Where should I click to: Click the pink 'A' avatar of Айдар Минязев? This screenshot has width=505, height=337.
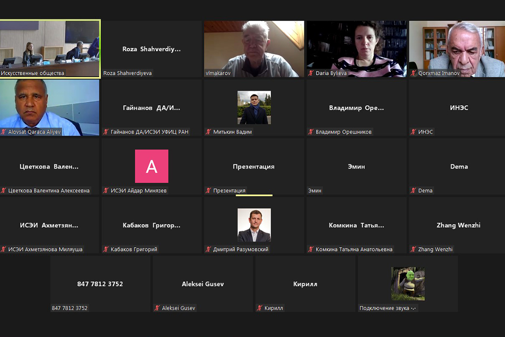[151, 166]
